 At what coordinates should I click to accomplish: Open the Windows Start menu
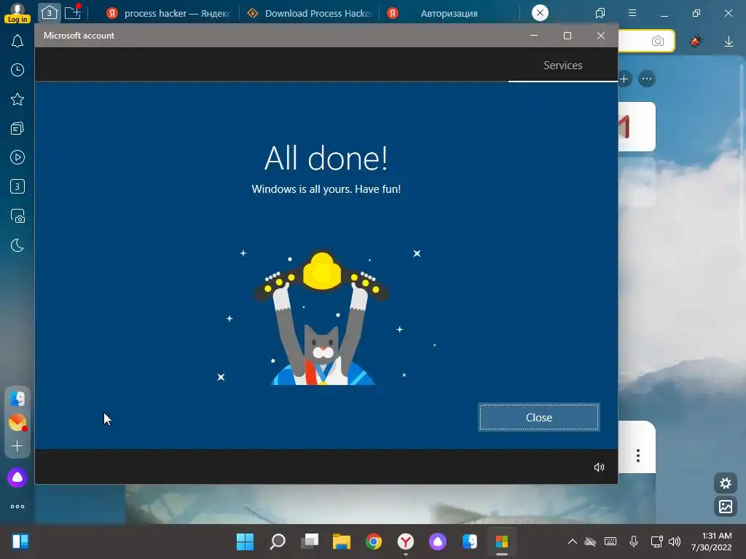(x=246, y=542)
